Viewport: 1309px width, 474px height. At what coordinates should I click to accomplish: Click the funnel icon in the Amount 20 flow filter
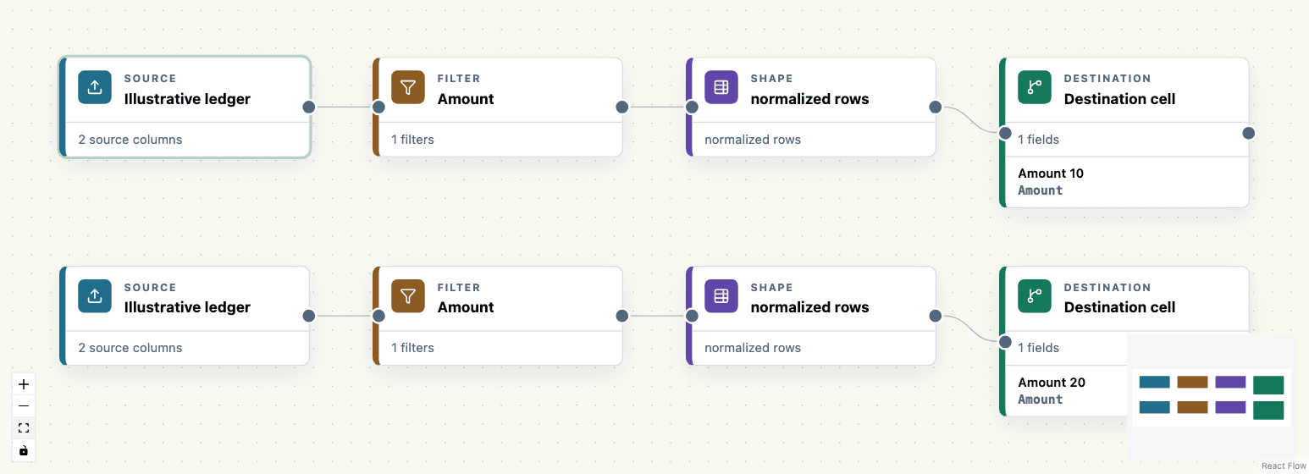(408, 296)
